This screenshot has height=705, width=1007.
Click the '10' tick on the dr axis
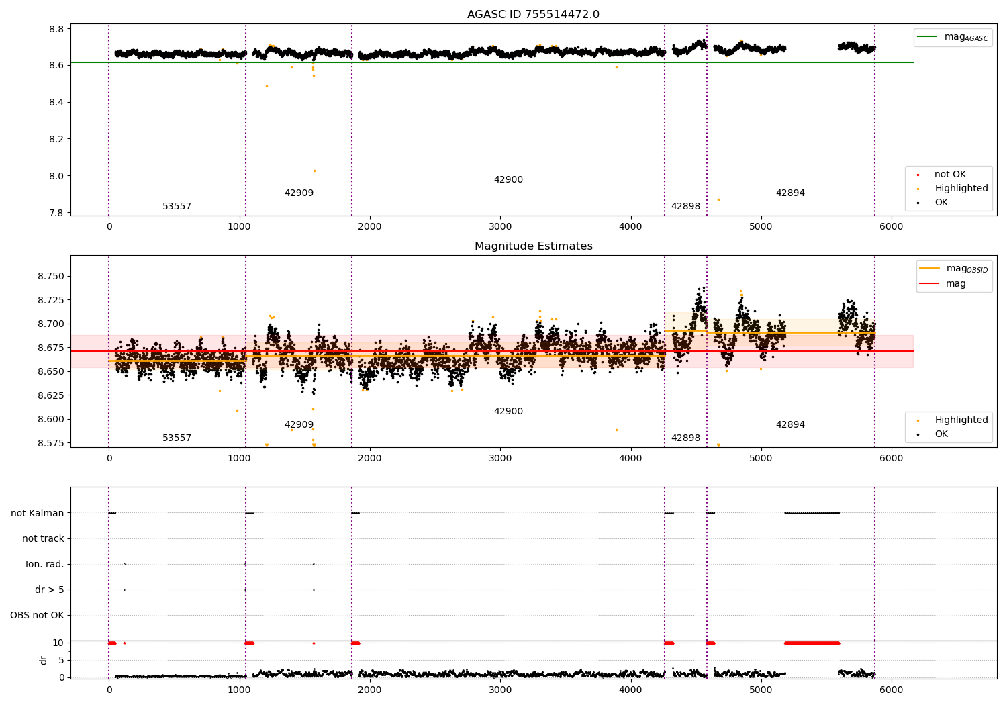58,643
